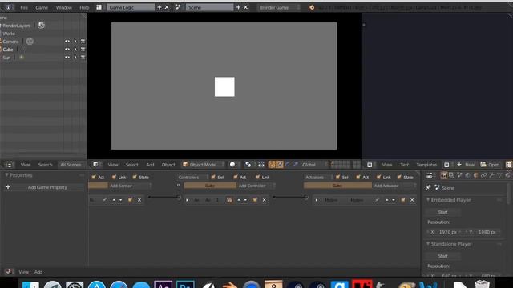Remove the sensor brick with X
513x288 pixels.
pyautogui.click(x=139, y=200)
